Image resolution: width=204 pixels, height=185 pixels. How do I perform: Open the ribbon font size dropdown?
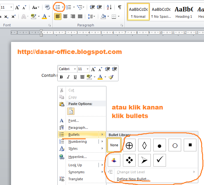click(11, 7)
